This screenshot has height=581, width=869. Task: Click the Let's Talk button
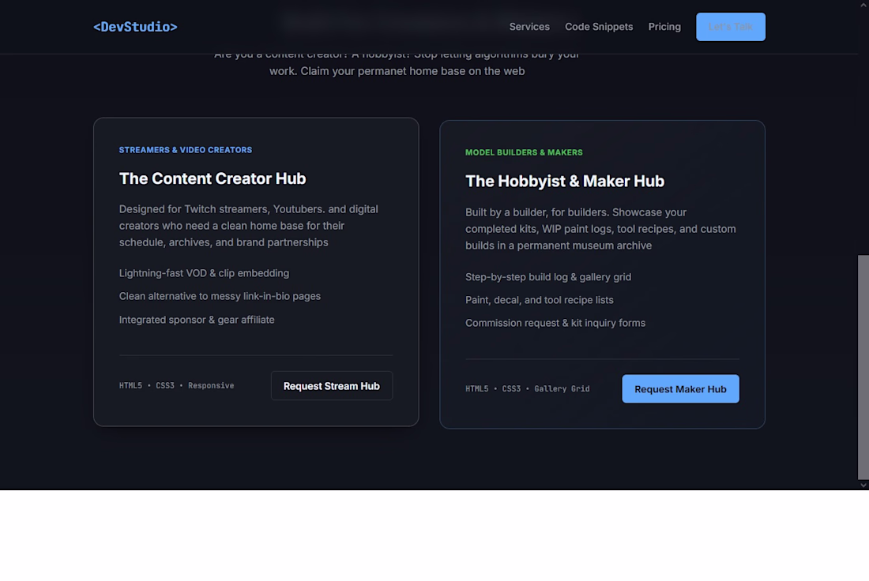point(731,27)
